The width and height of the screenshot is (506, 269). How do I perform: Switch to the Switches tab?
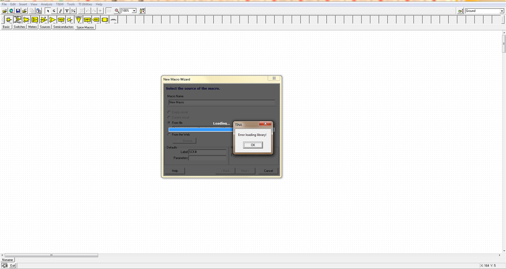click(x=19, y=27)
